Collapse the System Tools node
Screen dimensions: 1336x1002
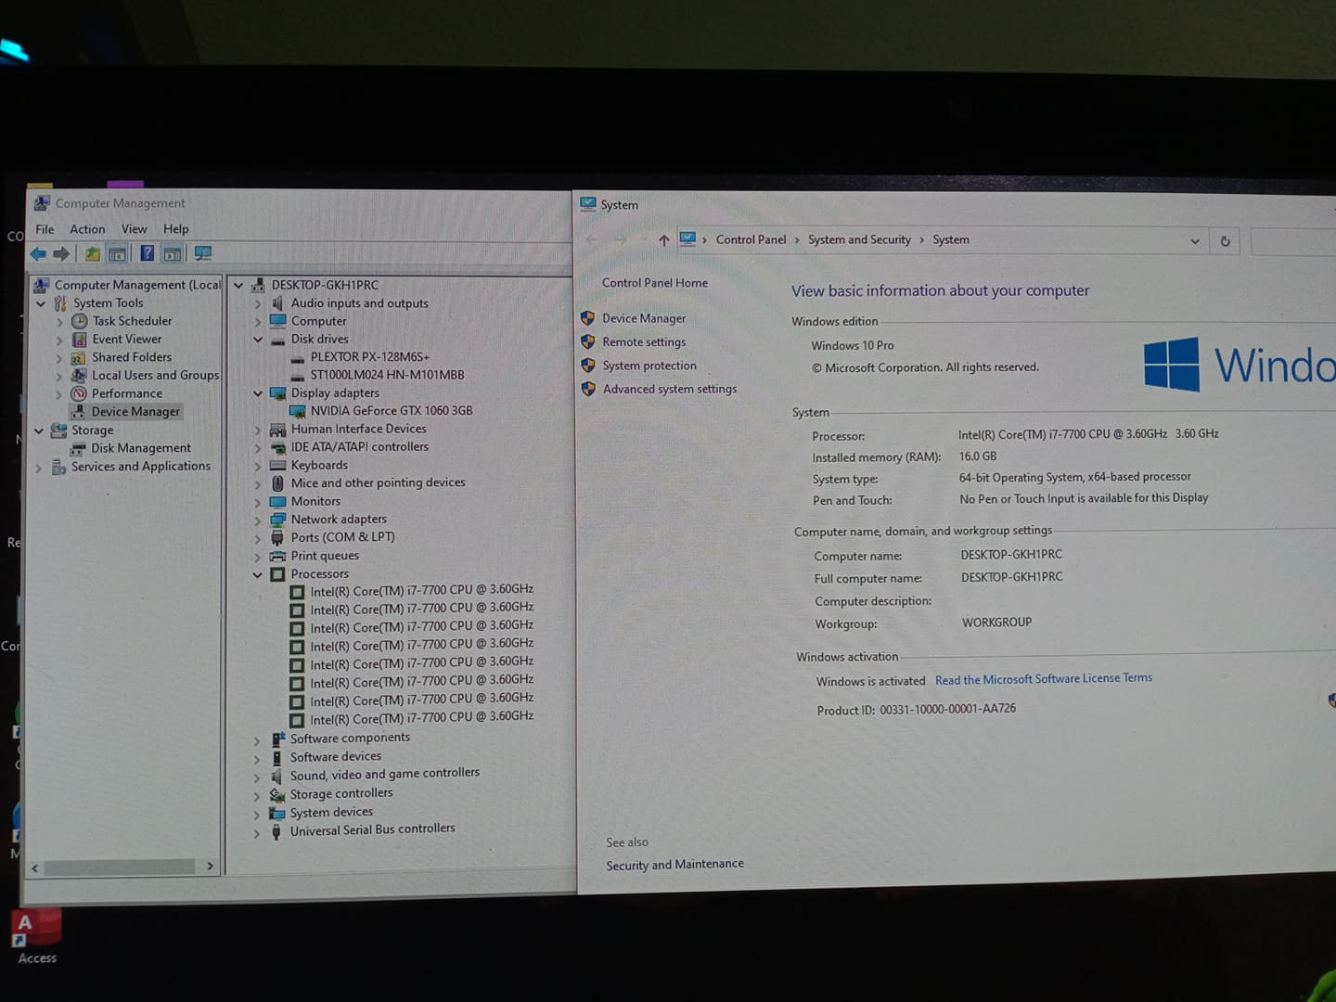[41, 303]
